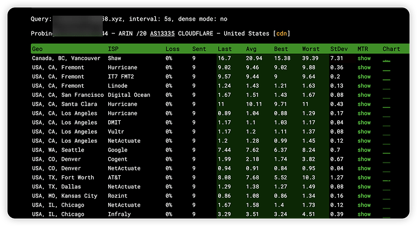Click the Geo column header

tap(37, 49)
